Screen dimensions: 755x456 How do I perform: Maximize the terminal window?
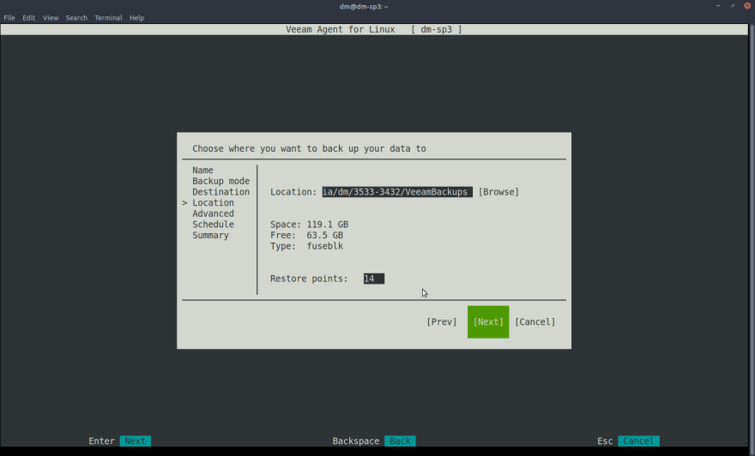[x=733, y=6]
